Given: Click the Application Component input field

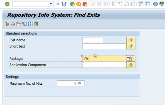Looking at the screenshot, I should (x=104, y=65).
